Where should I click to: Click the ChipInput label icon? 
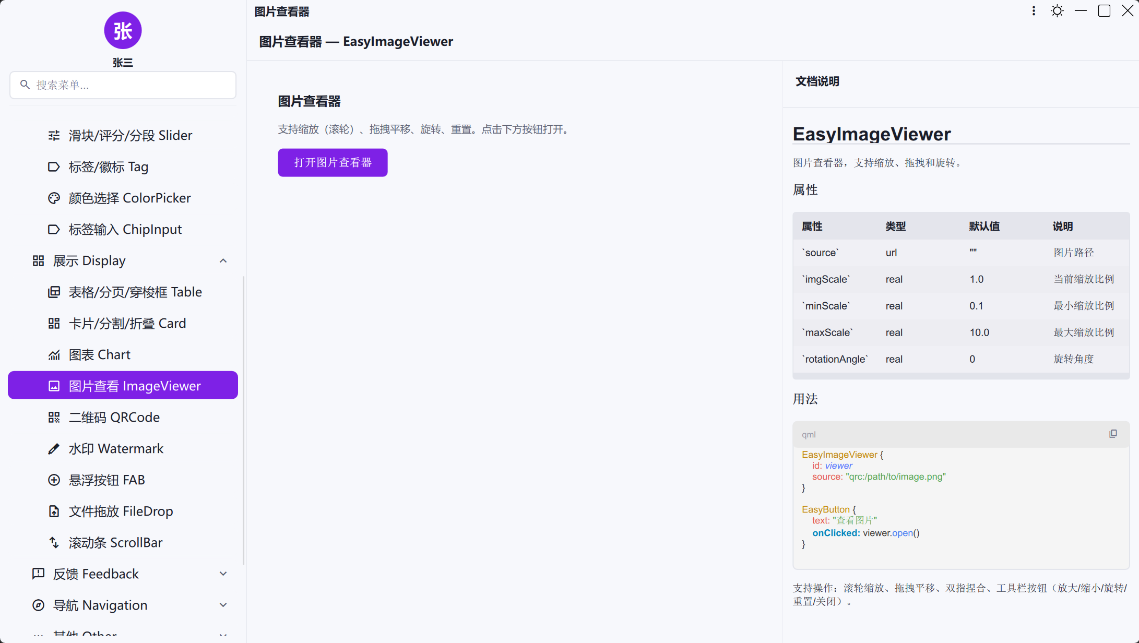[54, 230]
